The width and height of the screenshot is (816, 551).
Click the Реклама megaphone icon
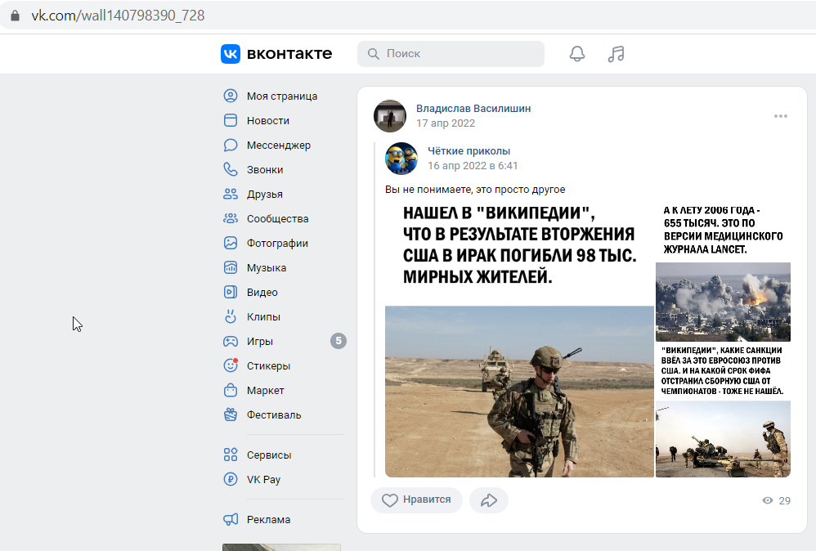231,519
